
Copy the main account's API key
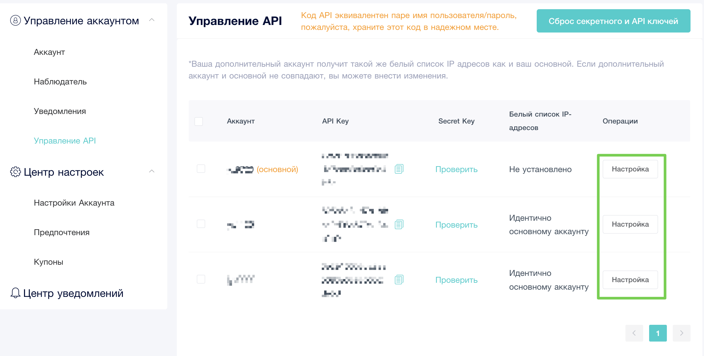pos(399,169)
